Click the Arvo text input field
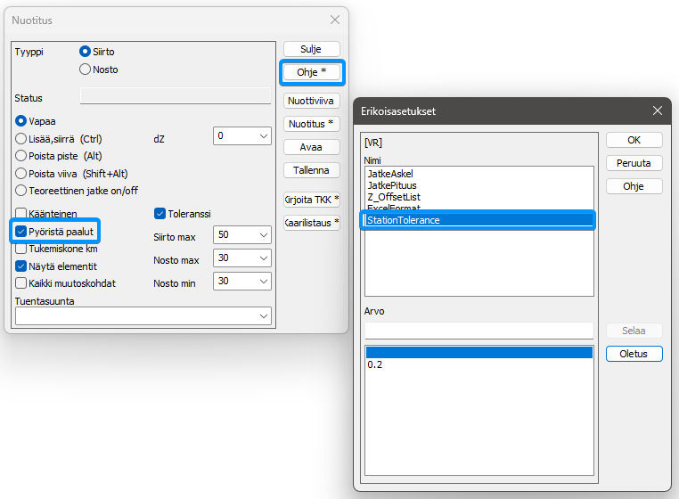This screenshot has width=679, height=499. (479, 331)
